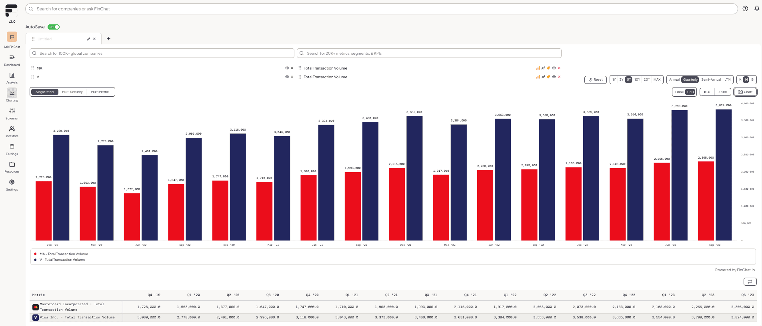The image size is (762, 326).
Task: Set units to billions (B)
Action: (x=752, y=80)
